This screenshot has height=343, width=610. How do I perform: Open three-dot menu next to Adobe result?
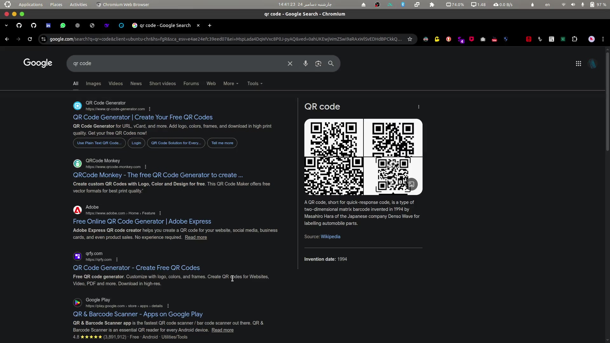[x=160, y=213]
